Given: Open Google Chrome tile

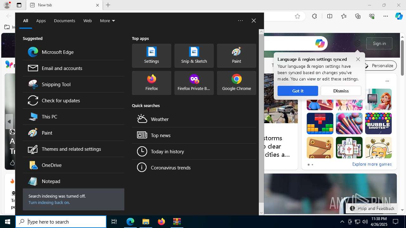Looking at the screenshot, I should (x=237, y=83).
